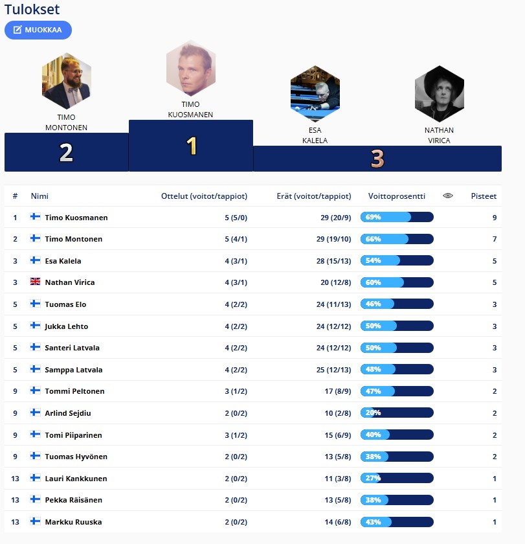This screenshot has height=544, width=525.
Task: Select Nathan Virica's hexagon avatar
Action: [x=439, y=94]
